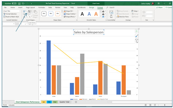The image size is (173, 108).
Task: Choose the orange outlined WordArt style A
Action: click(x=96, y=14)
